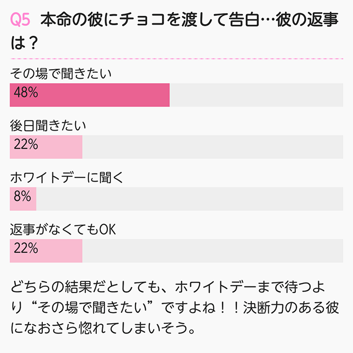
Task: Click the question title about 本命の彼にチョコ
Action: point(174,31)
